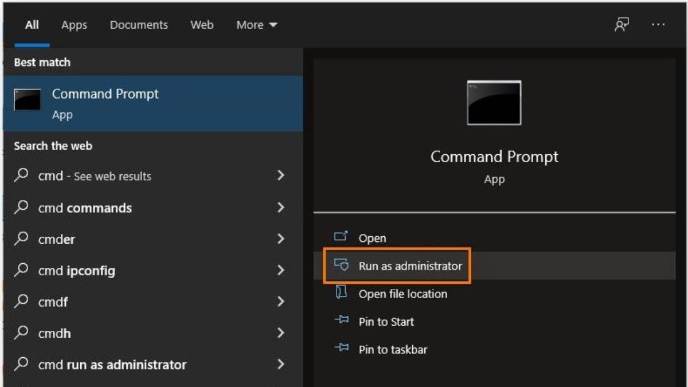Click the 'cmd ipconfig' suggestion text

(x=77, y=271)
